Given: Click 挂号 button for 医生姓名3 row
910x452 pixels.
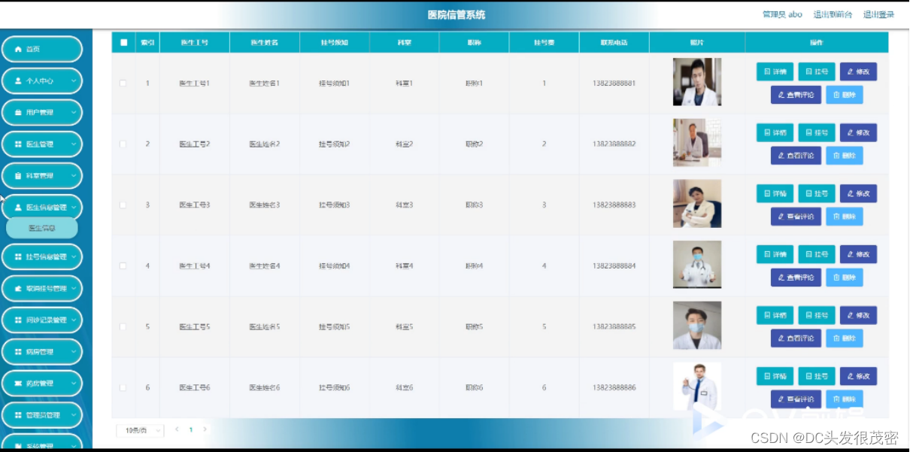Looking at the screenshot, I should pyautogui.click(x=816, y=193).
